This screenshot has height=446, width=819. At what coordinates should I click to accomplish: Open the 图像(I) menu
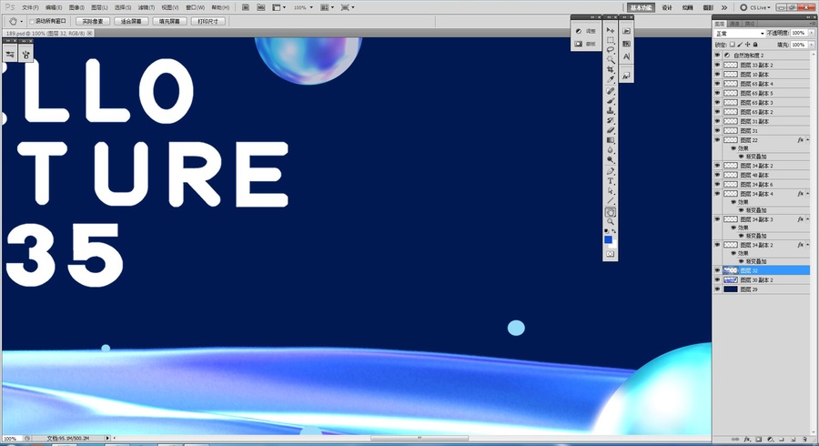pos(76,8)
